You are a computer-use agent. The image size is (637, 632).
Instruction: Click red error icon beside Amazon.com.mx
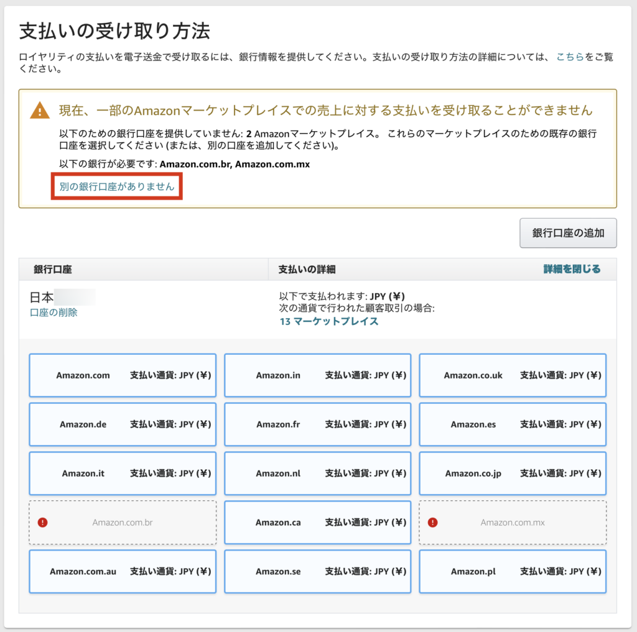(432, 523)
